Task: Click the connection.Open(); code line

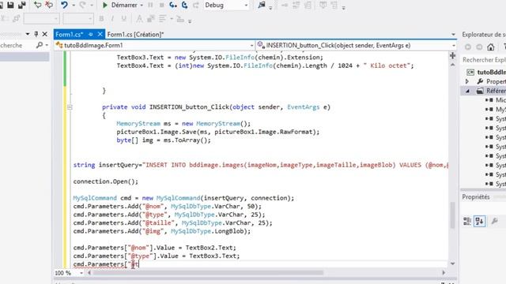Action: (x=105, y=181)
